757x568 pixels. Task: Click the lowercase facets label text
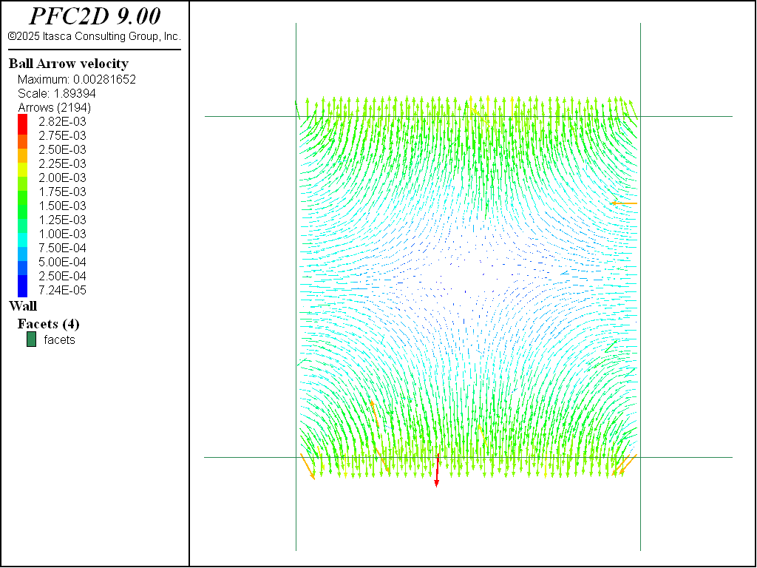tap(59, 339)
